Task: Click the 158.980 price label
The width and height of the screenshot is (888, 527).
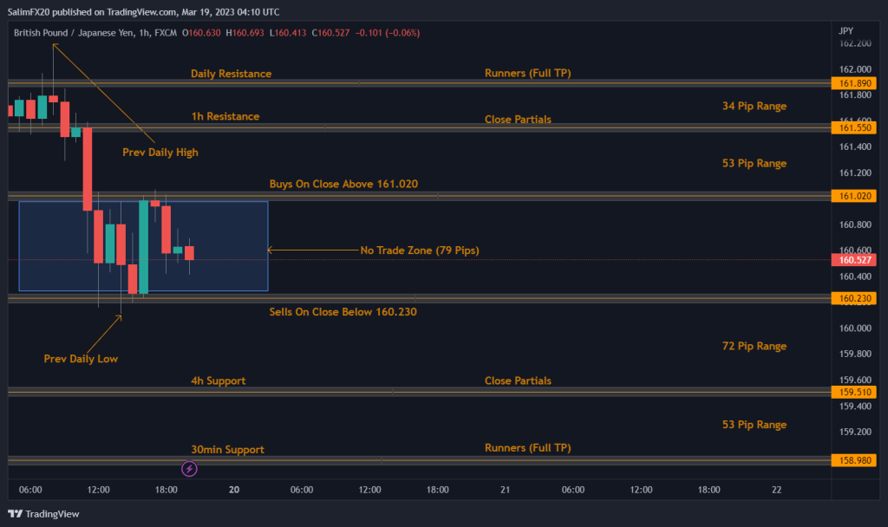Action: click(854, 461)
